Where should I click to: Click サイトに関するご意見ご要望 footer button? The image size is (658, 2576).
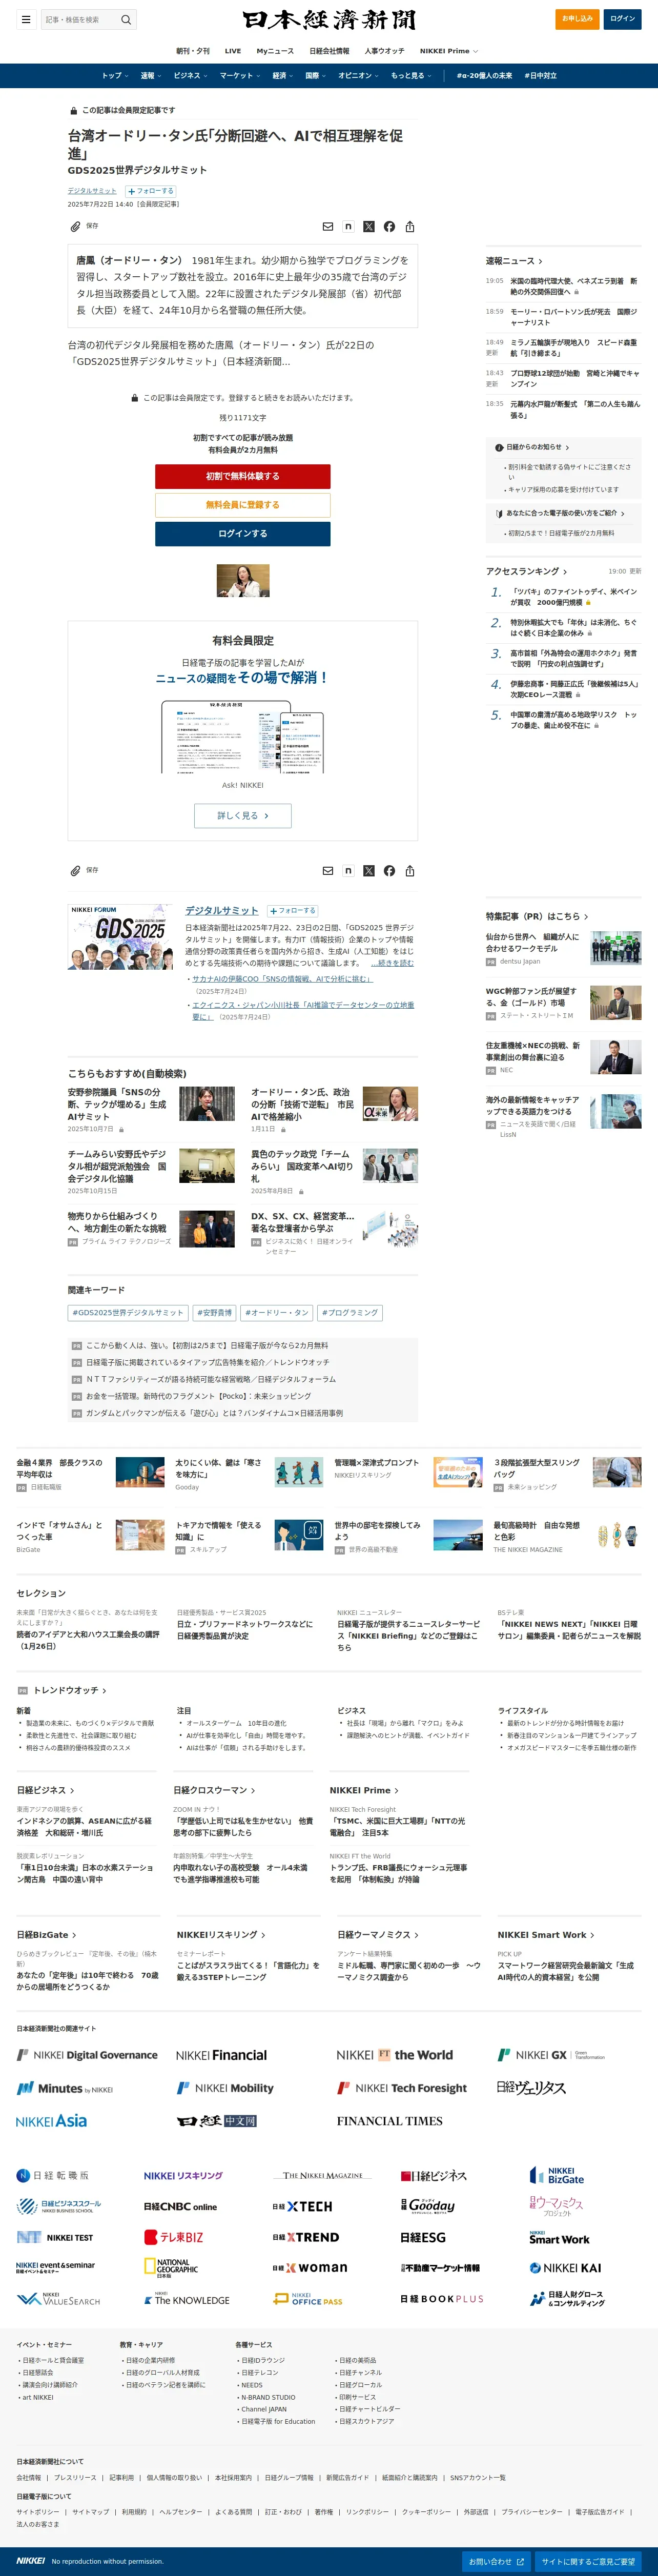(588, 2562)
